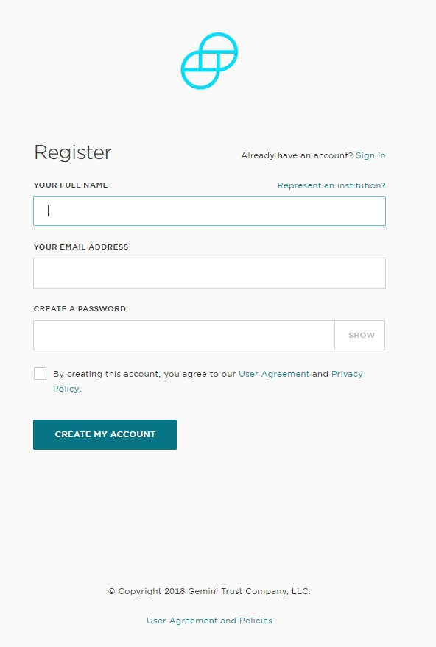Follow the Represent an institution link
The image size is (436, 647).
(x=331, y=185)
